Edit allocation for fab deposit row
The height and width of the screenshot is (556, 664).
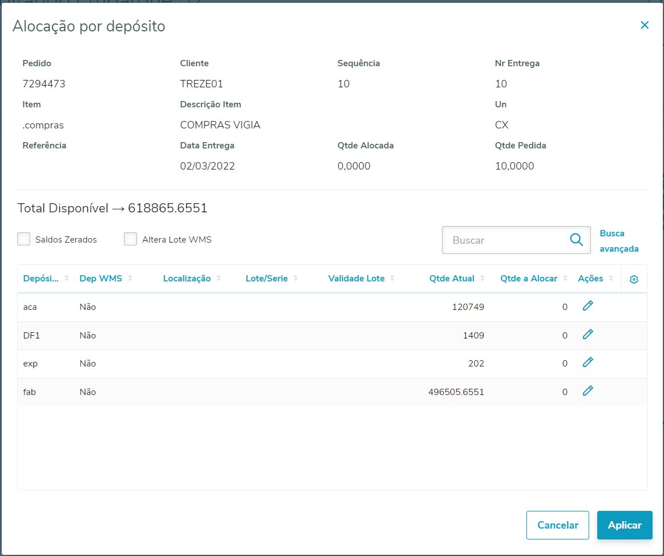coord(587,391)
